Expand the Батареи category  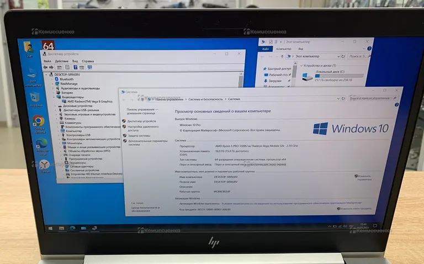click(54, 92)
